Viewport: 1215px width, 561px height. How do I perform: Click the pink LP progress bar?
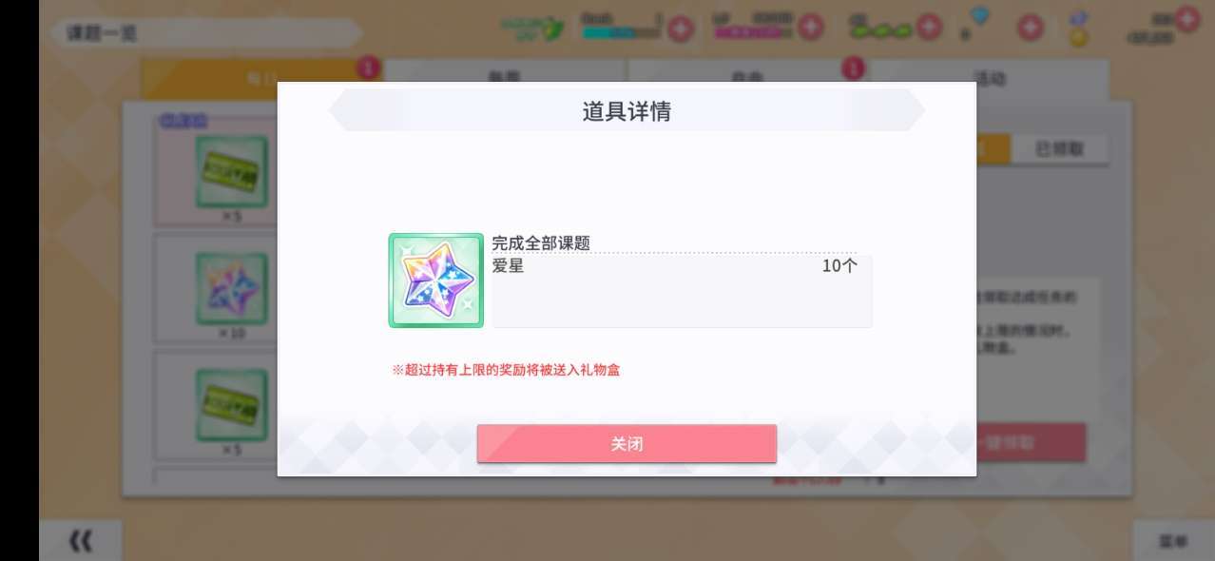tap(753, 32)
